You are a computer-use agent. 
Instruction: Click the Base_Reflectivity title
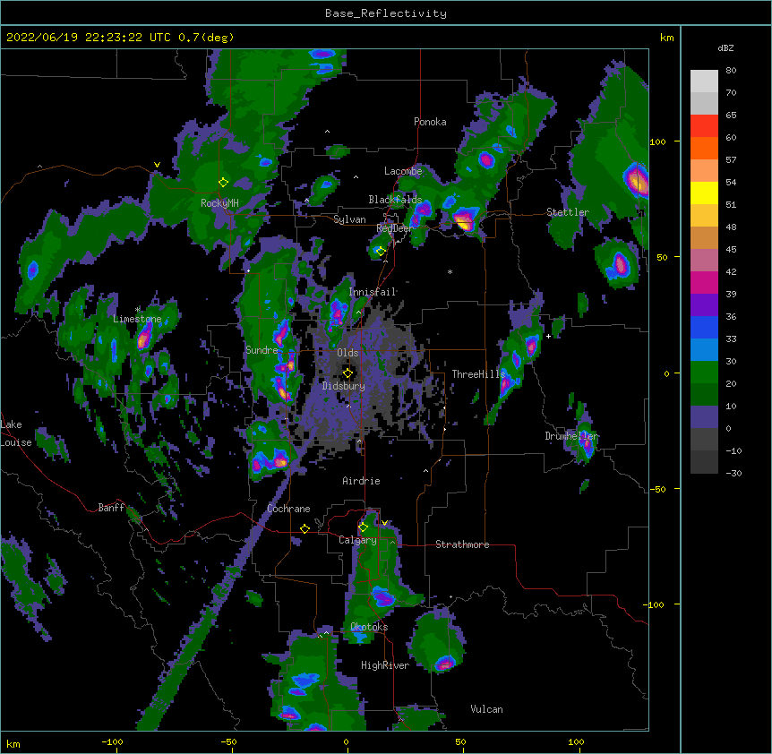386,13
